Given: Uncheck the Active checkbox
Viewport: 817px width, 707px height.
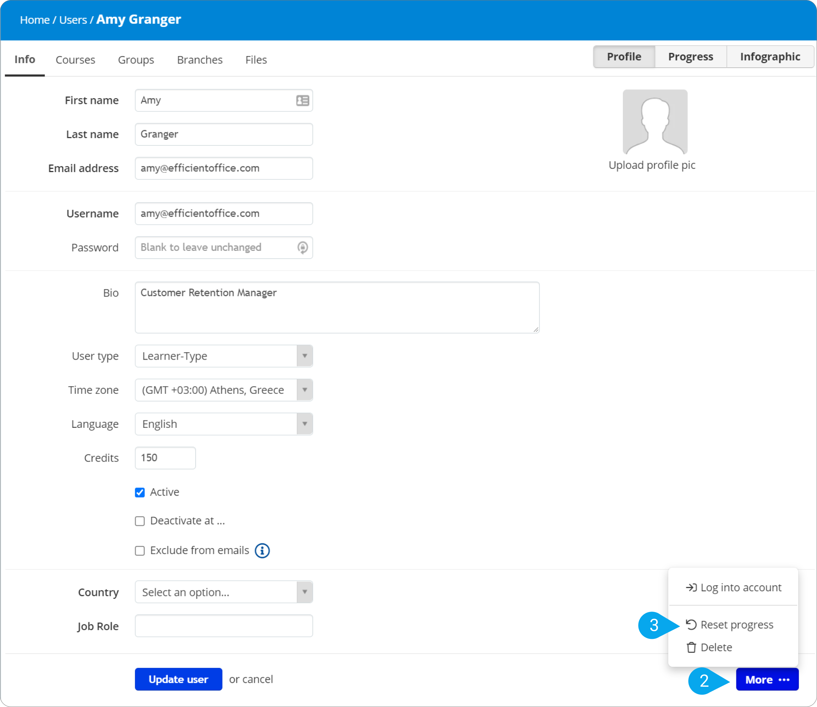Looking at the screenshot, I should (140, 492).
